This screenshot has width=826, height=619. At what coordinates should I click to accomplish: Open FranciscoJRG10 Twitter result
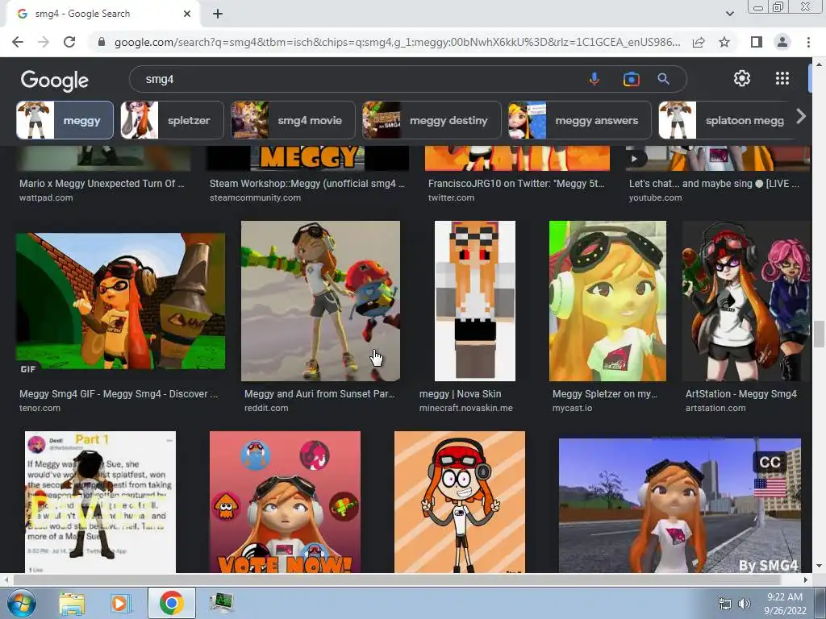pyautogui.click(x=516, y=183)
